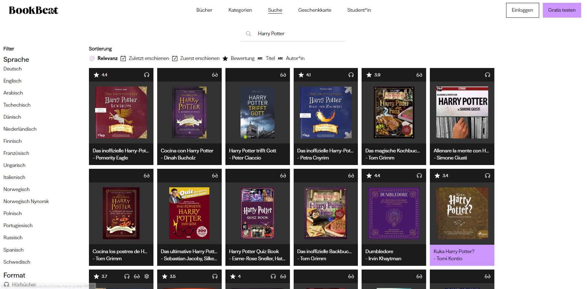Filter language to Deutsch
This screenshot has width=587, height=289.
[x=12, y=69]
